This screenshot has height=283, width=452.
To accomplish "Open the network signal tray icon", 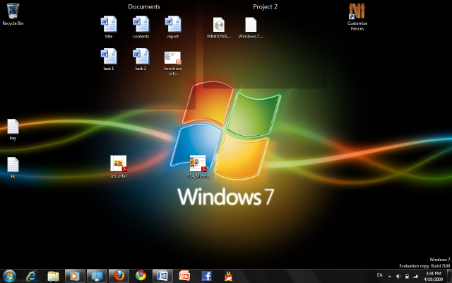I will tap(415, 277).
